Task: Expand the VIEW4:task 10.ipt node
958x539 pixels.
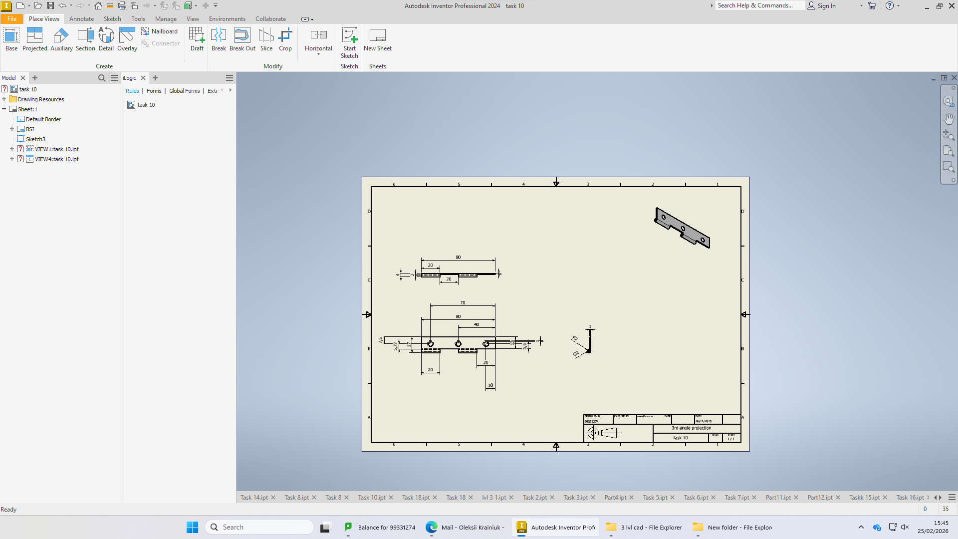Action: [x=12, y=159]
